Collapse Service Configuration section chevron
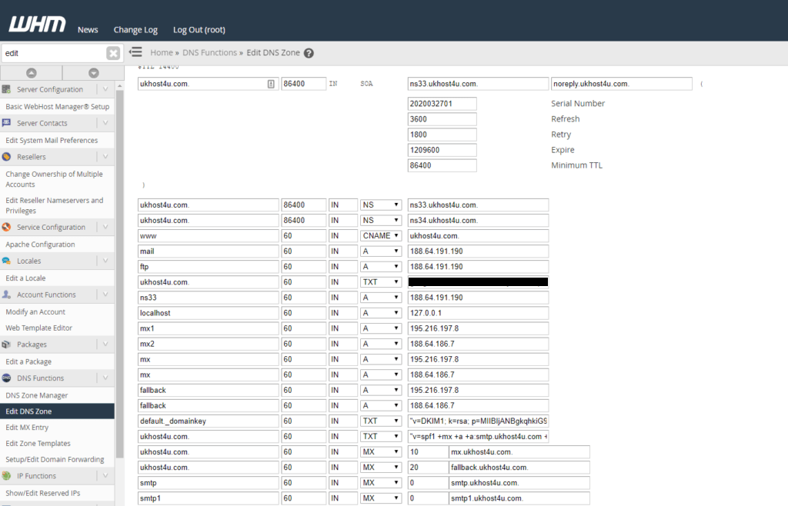Viewport: 788px width, 506px height. click(105, 227)
